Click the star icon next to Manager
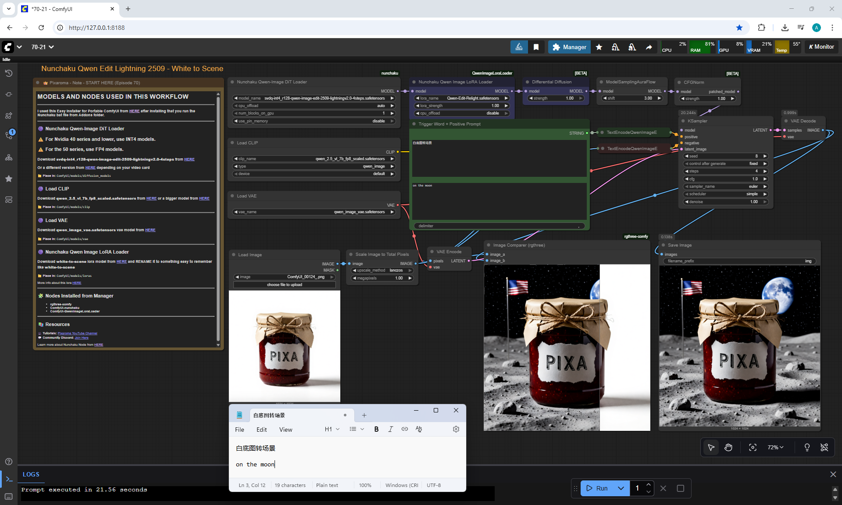 point(599,47)
